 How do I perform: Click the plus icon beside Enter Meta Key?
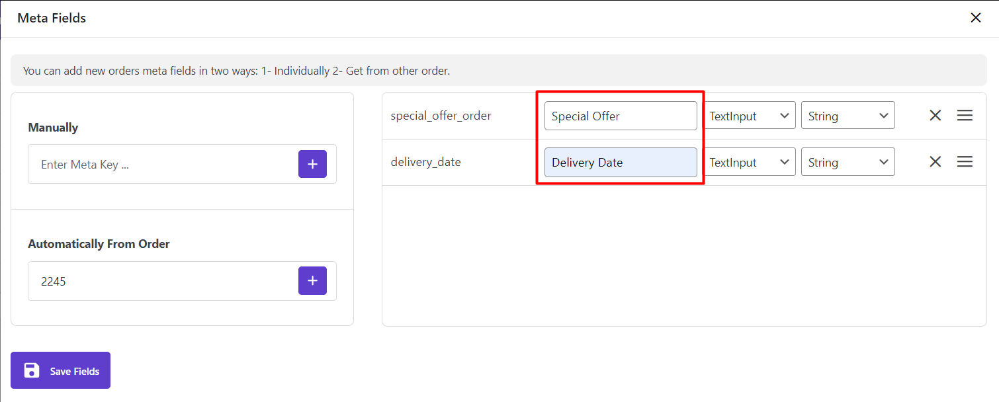point(312,164)
